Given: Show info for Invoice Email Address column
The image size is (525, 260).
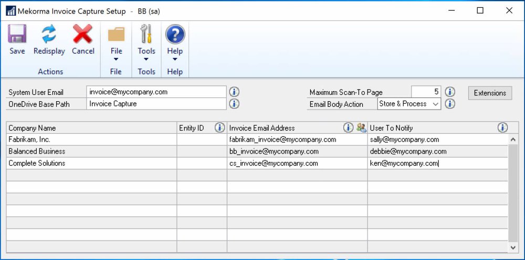Looking at the screenshot, I should (x=348, y=128).
